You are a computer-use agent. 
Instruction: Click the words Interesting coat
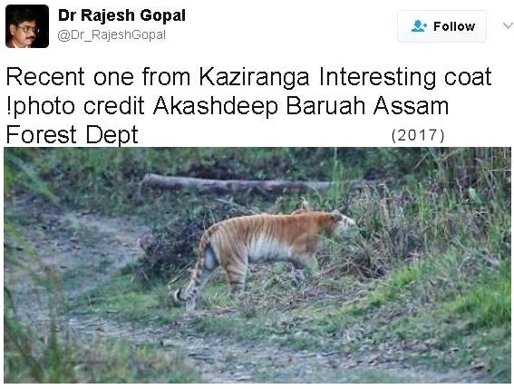click(x=405, y=77)
